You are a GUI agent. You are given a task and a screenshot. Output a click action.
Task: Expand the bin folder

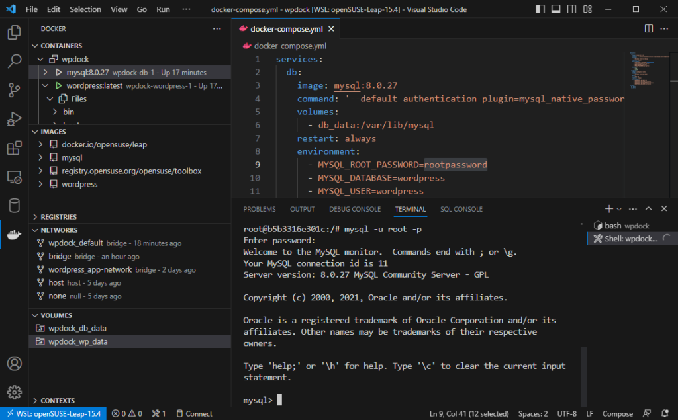pyautogui.click(x=55, y=112)
